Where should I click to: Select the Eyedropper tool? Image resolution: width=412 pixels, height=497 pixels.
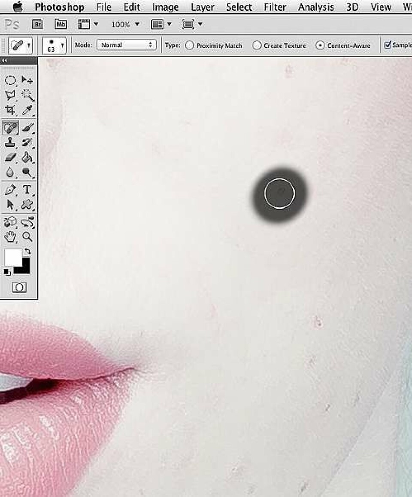click(27, 110)
